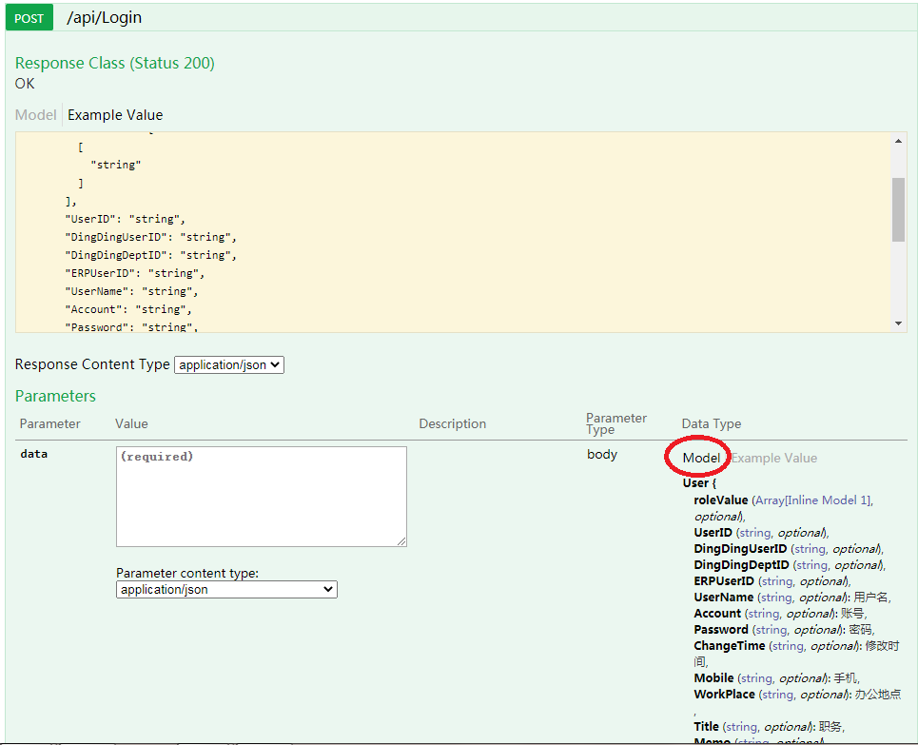Switch to the parameter Example Value tab
This screenshot has width=918, height=745.
click(774, 458)
